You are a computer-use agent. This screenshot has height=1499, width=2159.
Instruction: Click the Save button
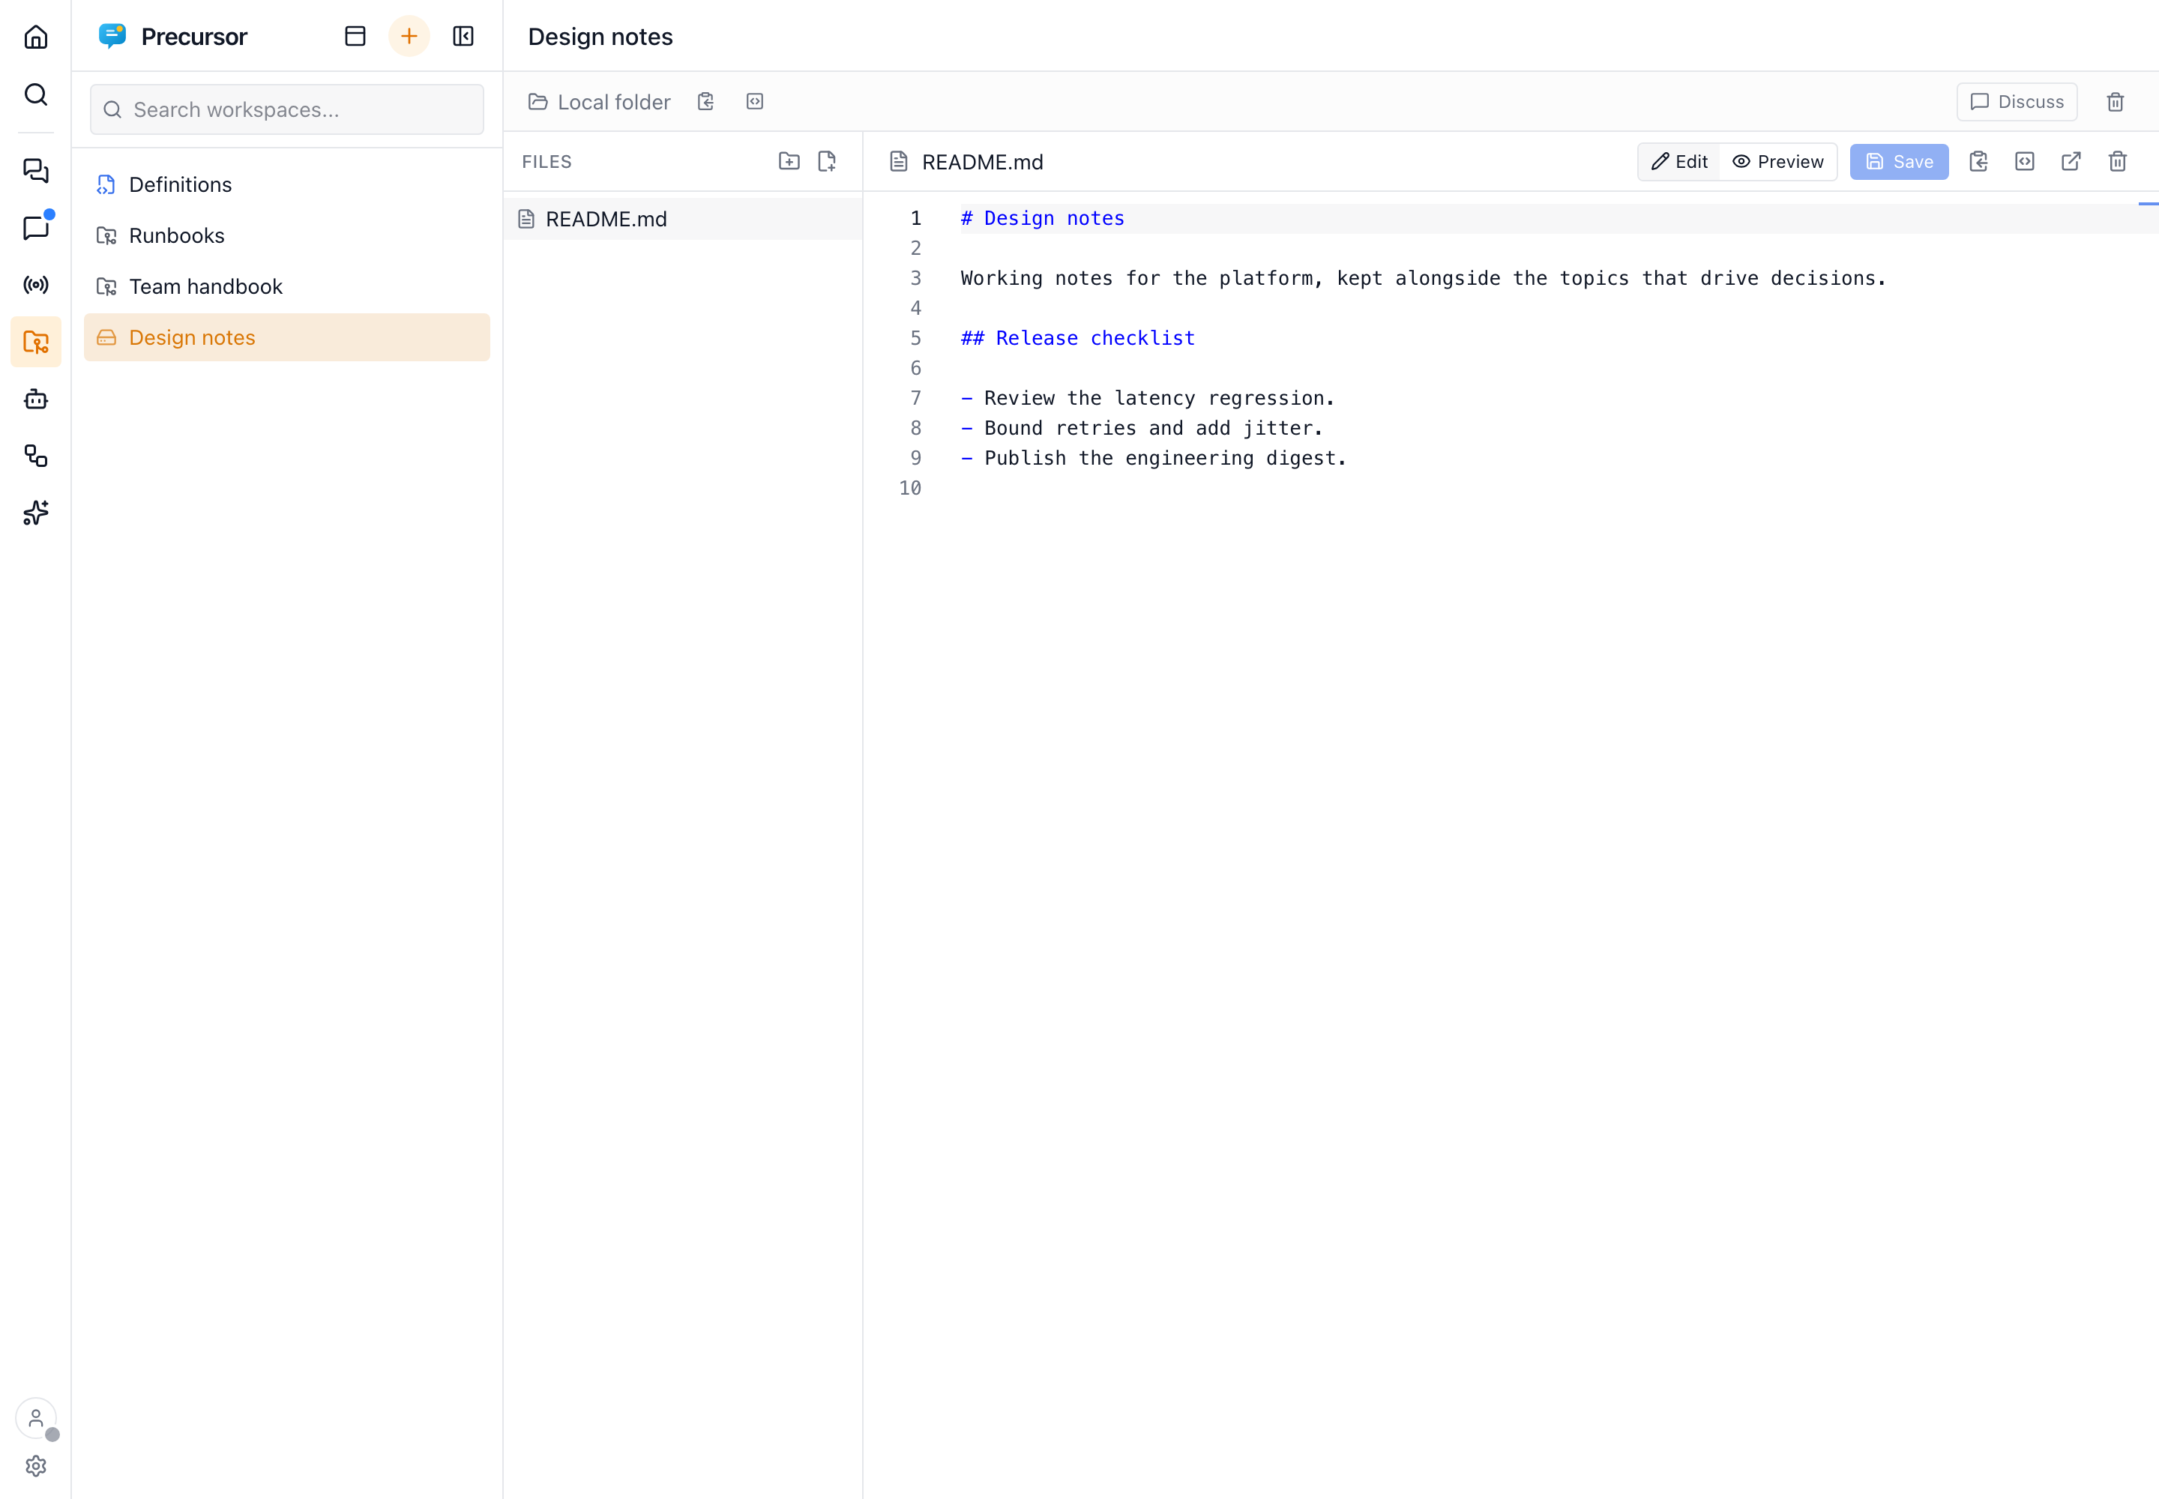[1899, 162]
